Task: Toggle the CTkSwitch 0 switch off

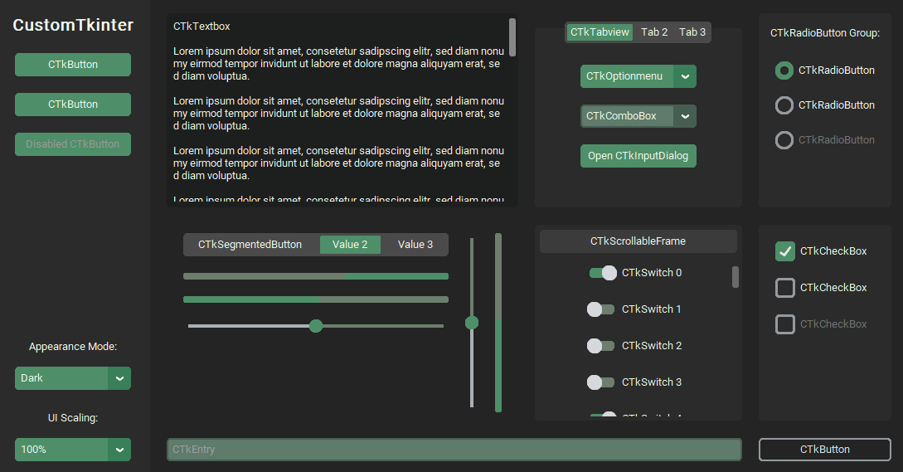Action: pyautogui.click(x=603, y=273)
